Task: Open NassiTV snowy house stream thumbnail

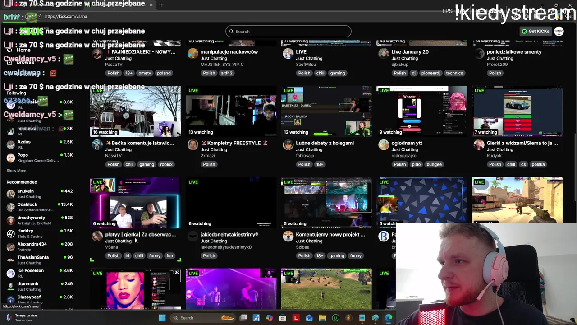Action: pos(135,111)
